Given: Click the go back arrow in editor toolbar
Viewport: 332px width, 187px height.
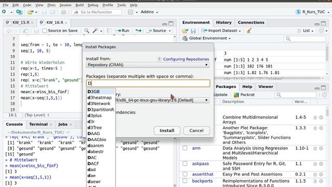Looking at the screenshot, I should tap(9, 31).
